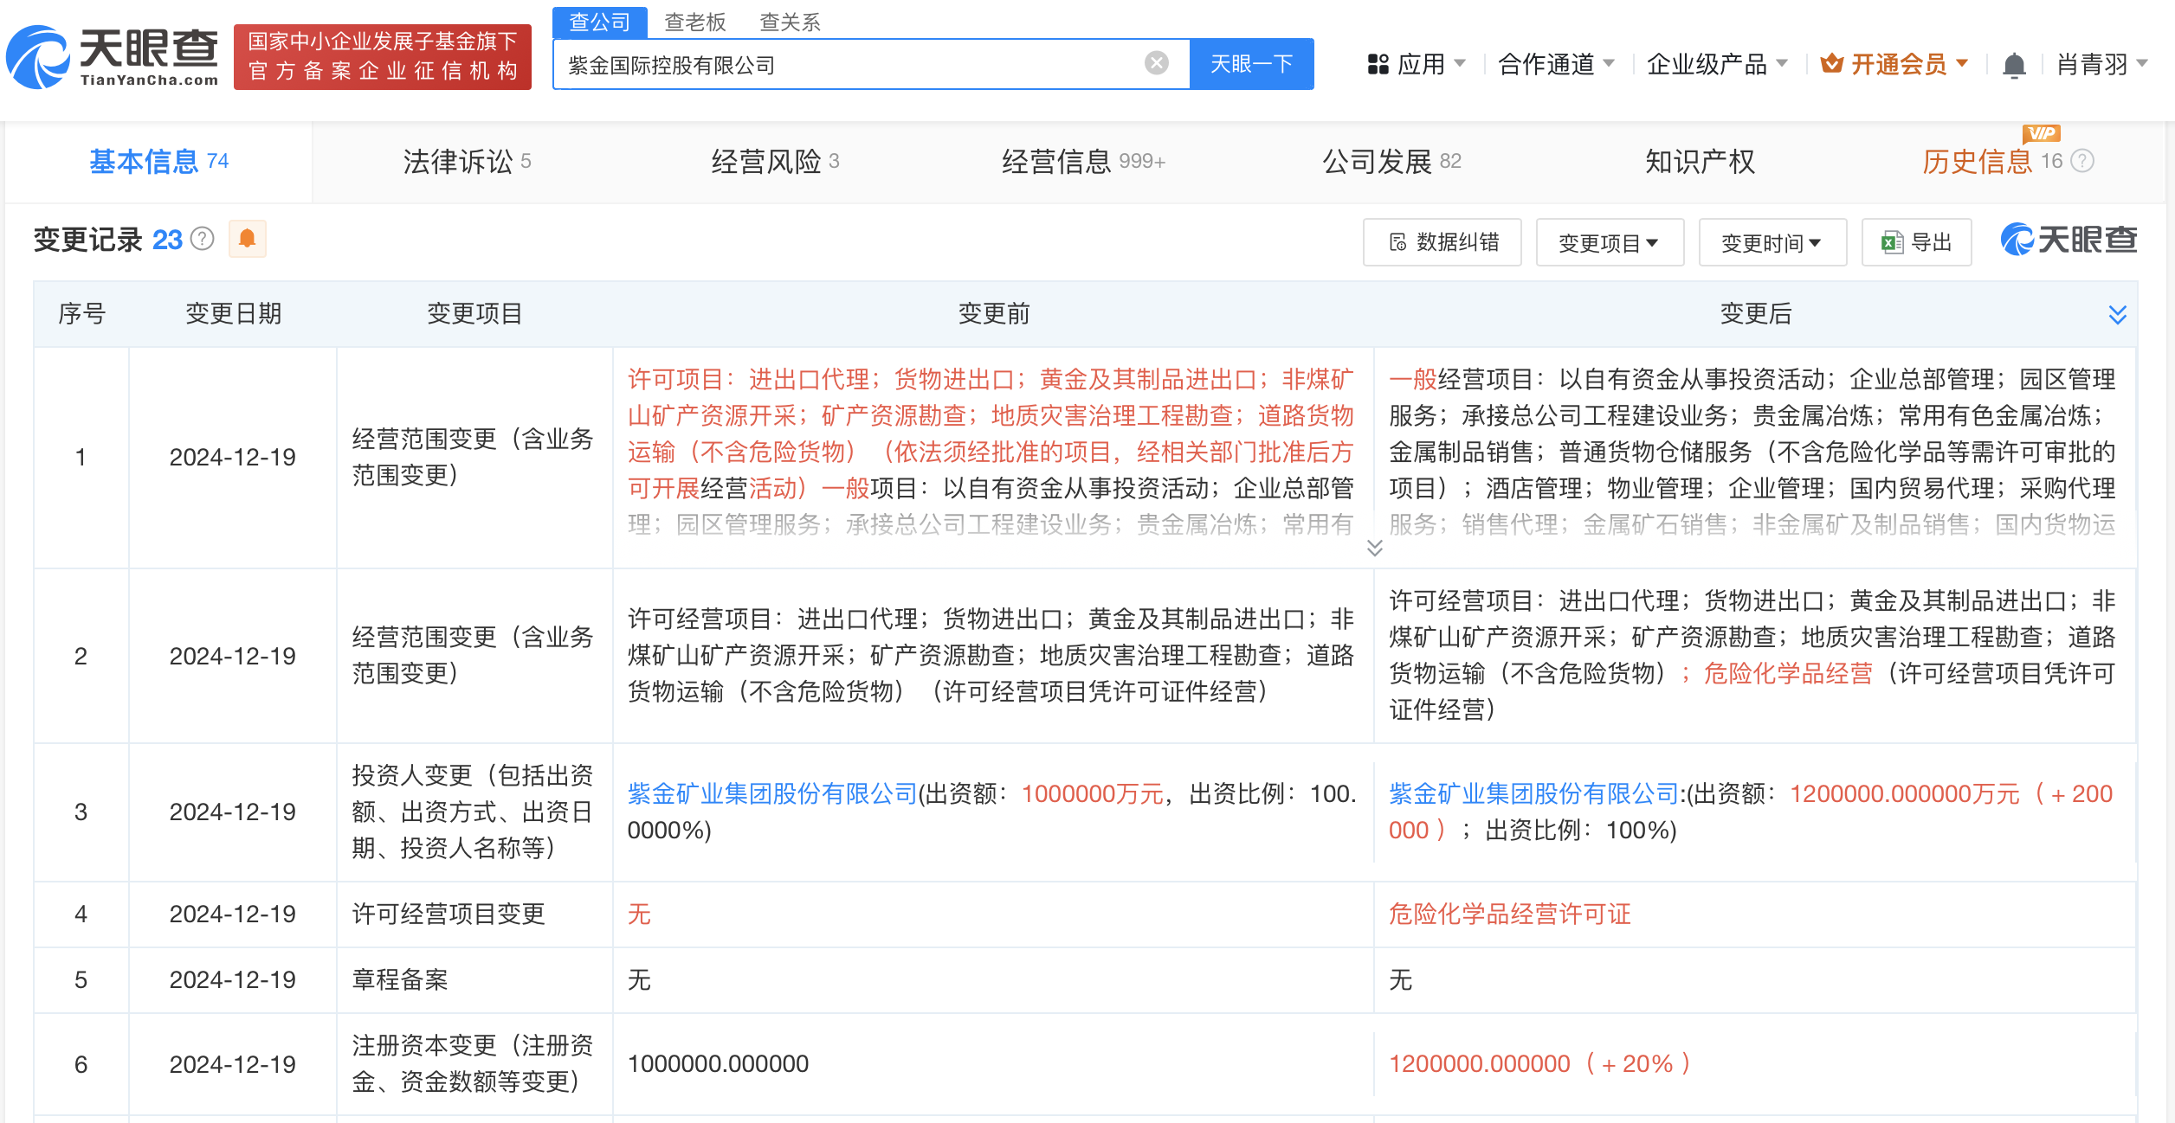Click the notification bell icon in top bar

2014,63
